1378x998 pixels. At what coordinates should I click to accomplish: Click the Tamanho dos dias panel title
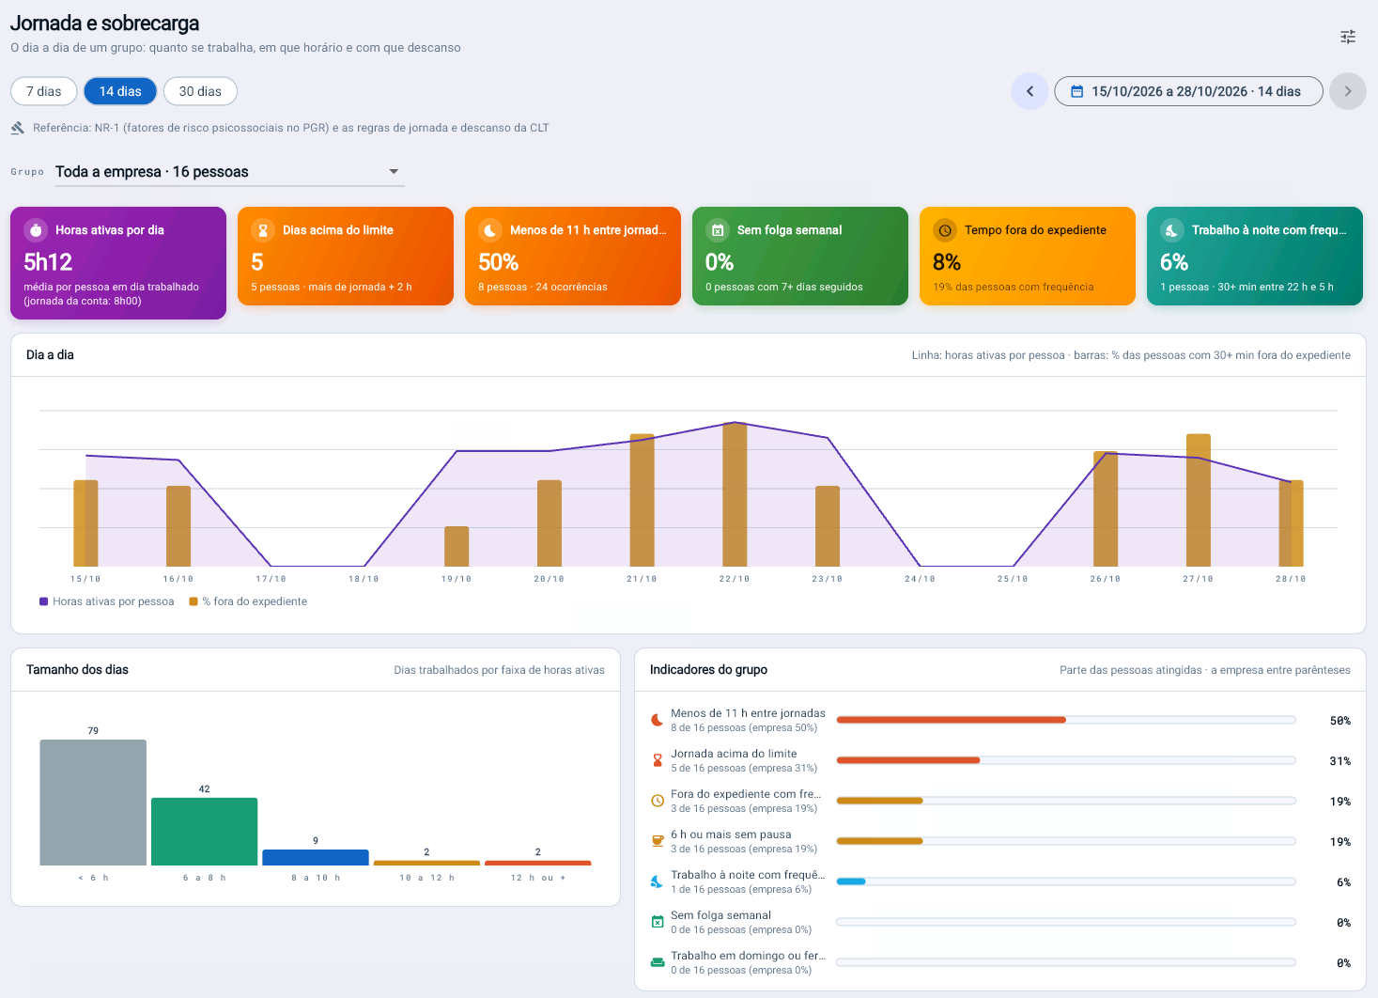pyautogui.click(x=77, y=670)
